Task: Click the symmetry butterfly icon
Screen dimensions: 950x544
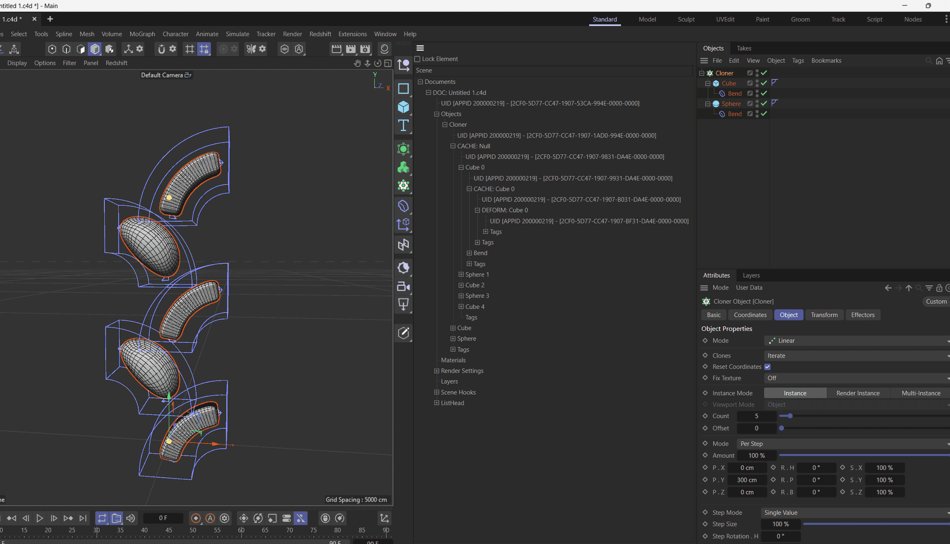Action: [251, 49]
